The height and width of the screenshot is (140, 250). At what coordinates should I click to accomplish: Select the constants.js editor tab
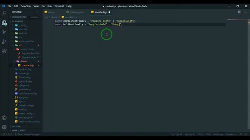[x=101, y=12]
